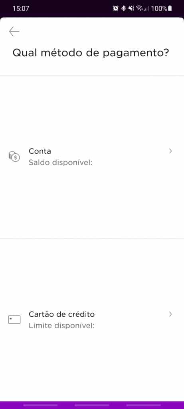Tap the Limite disponível text

(61, 326)
